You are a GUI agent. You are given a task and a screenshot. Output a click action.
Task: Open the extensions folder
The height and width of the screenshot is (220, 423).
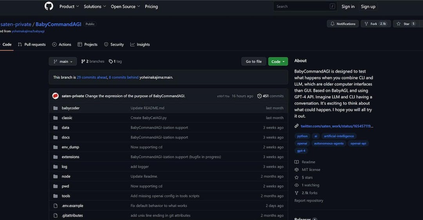click(x=70, y=157)
